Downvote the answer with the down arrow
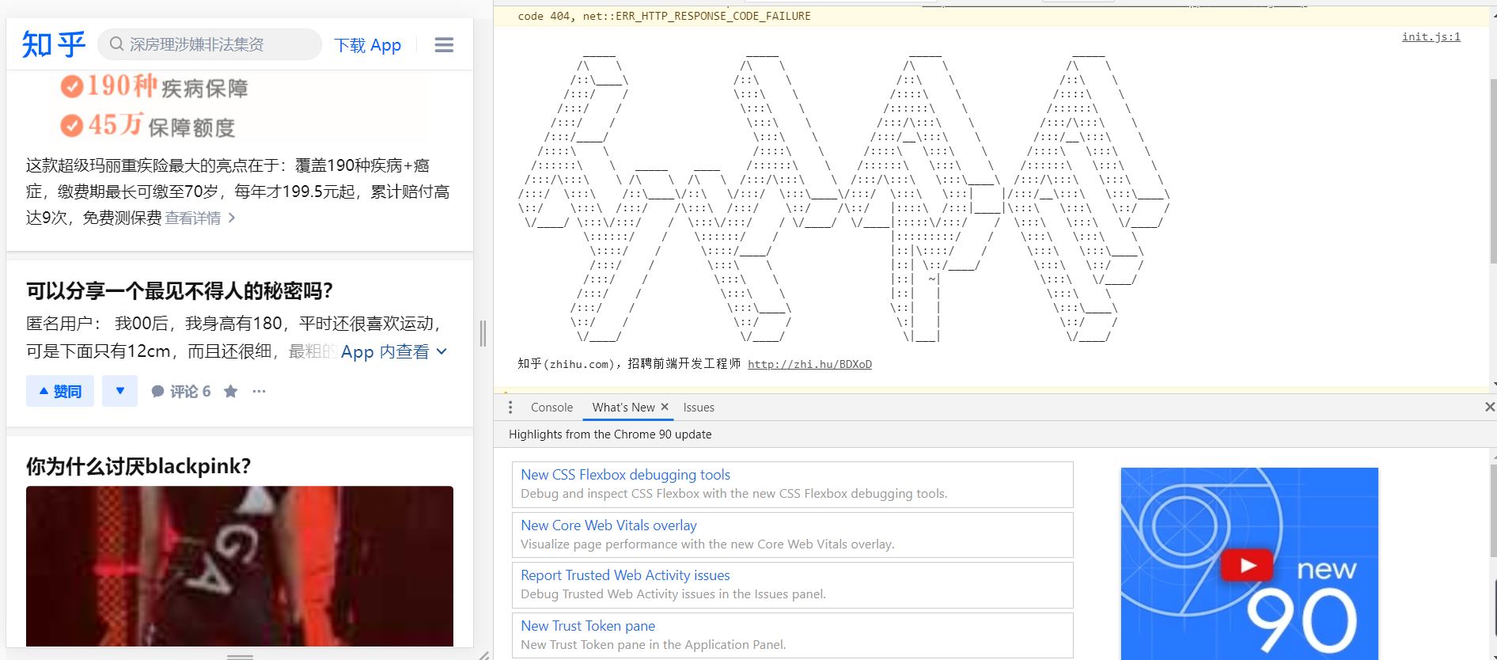The image size is (1497, 660). pyautogui.click(x=120, y=391)
